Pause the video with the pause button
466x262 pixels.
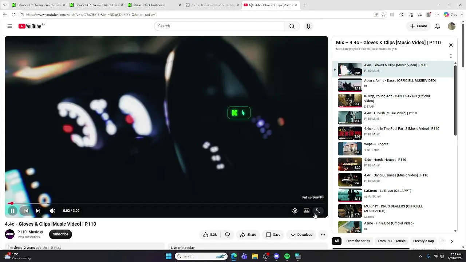[12, 211]
